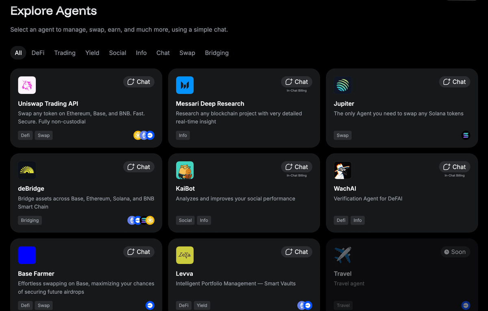This screenshot has height=311, width=488.
Task: Start chat with Uniswap Trading API
Action: pos(139,82)
